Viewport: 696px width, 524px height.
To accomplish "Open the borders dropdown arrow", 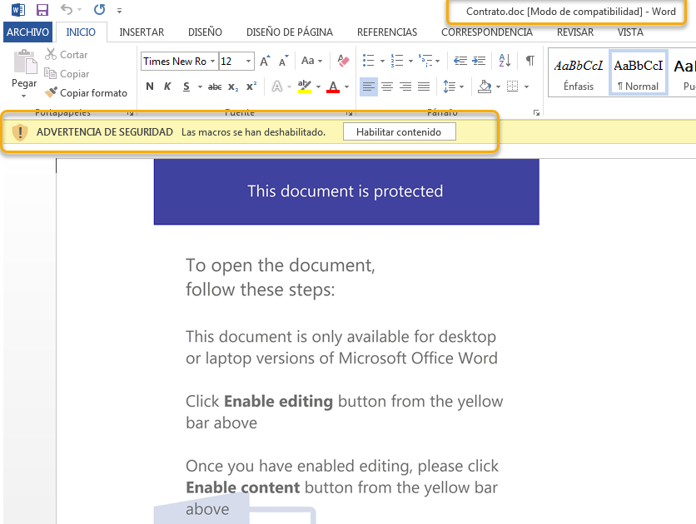I will (x=526, y=87).
